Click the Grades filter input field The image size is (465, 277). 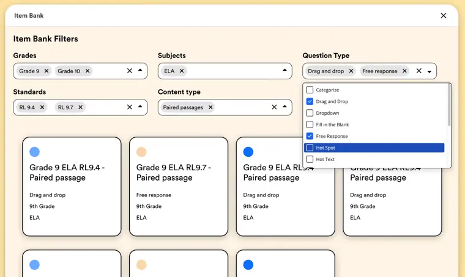tap(80, 71)
